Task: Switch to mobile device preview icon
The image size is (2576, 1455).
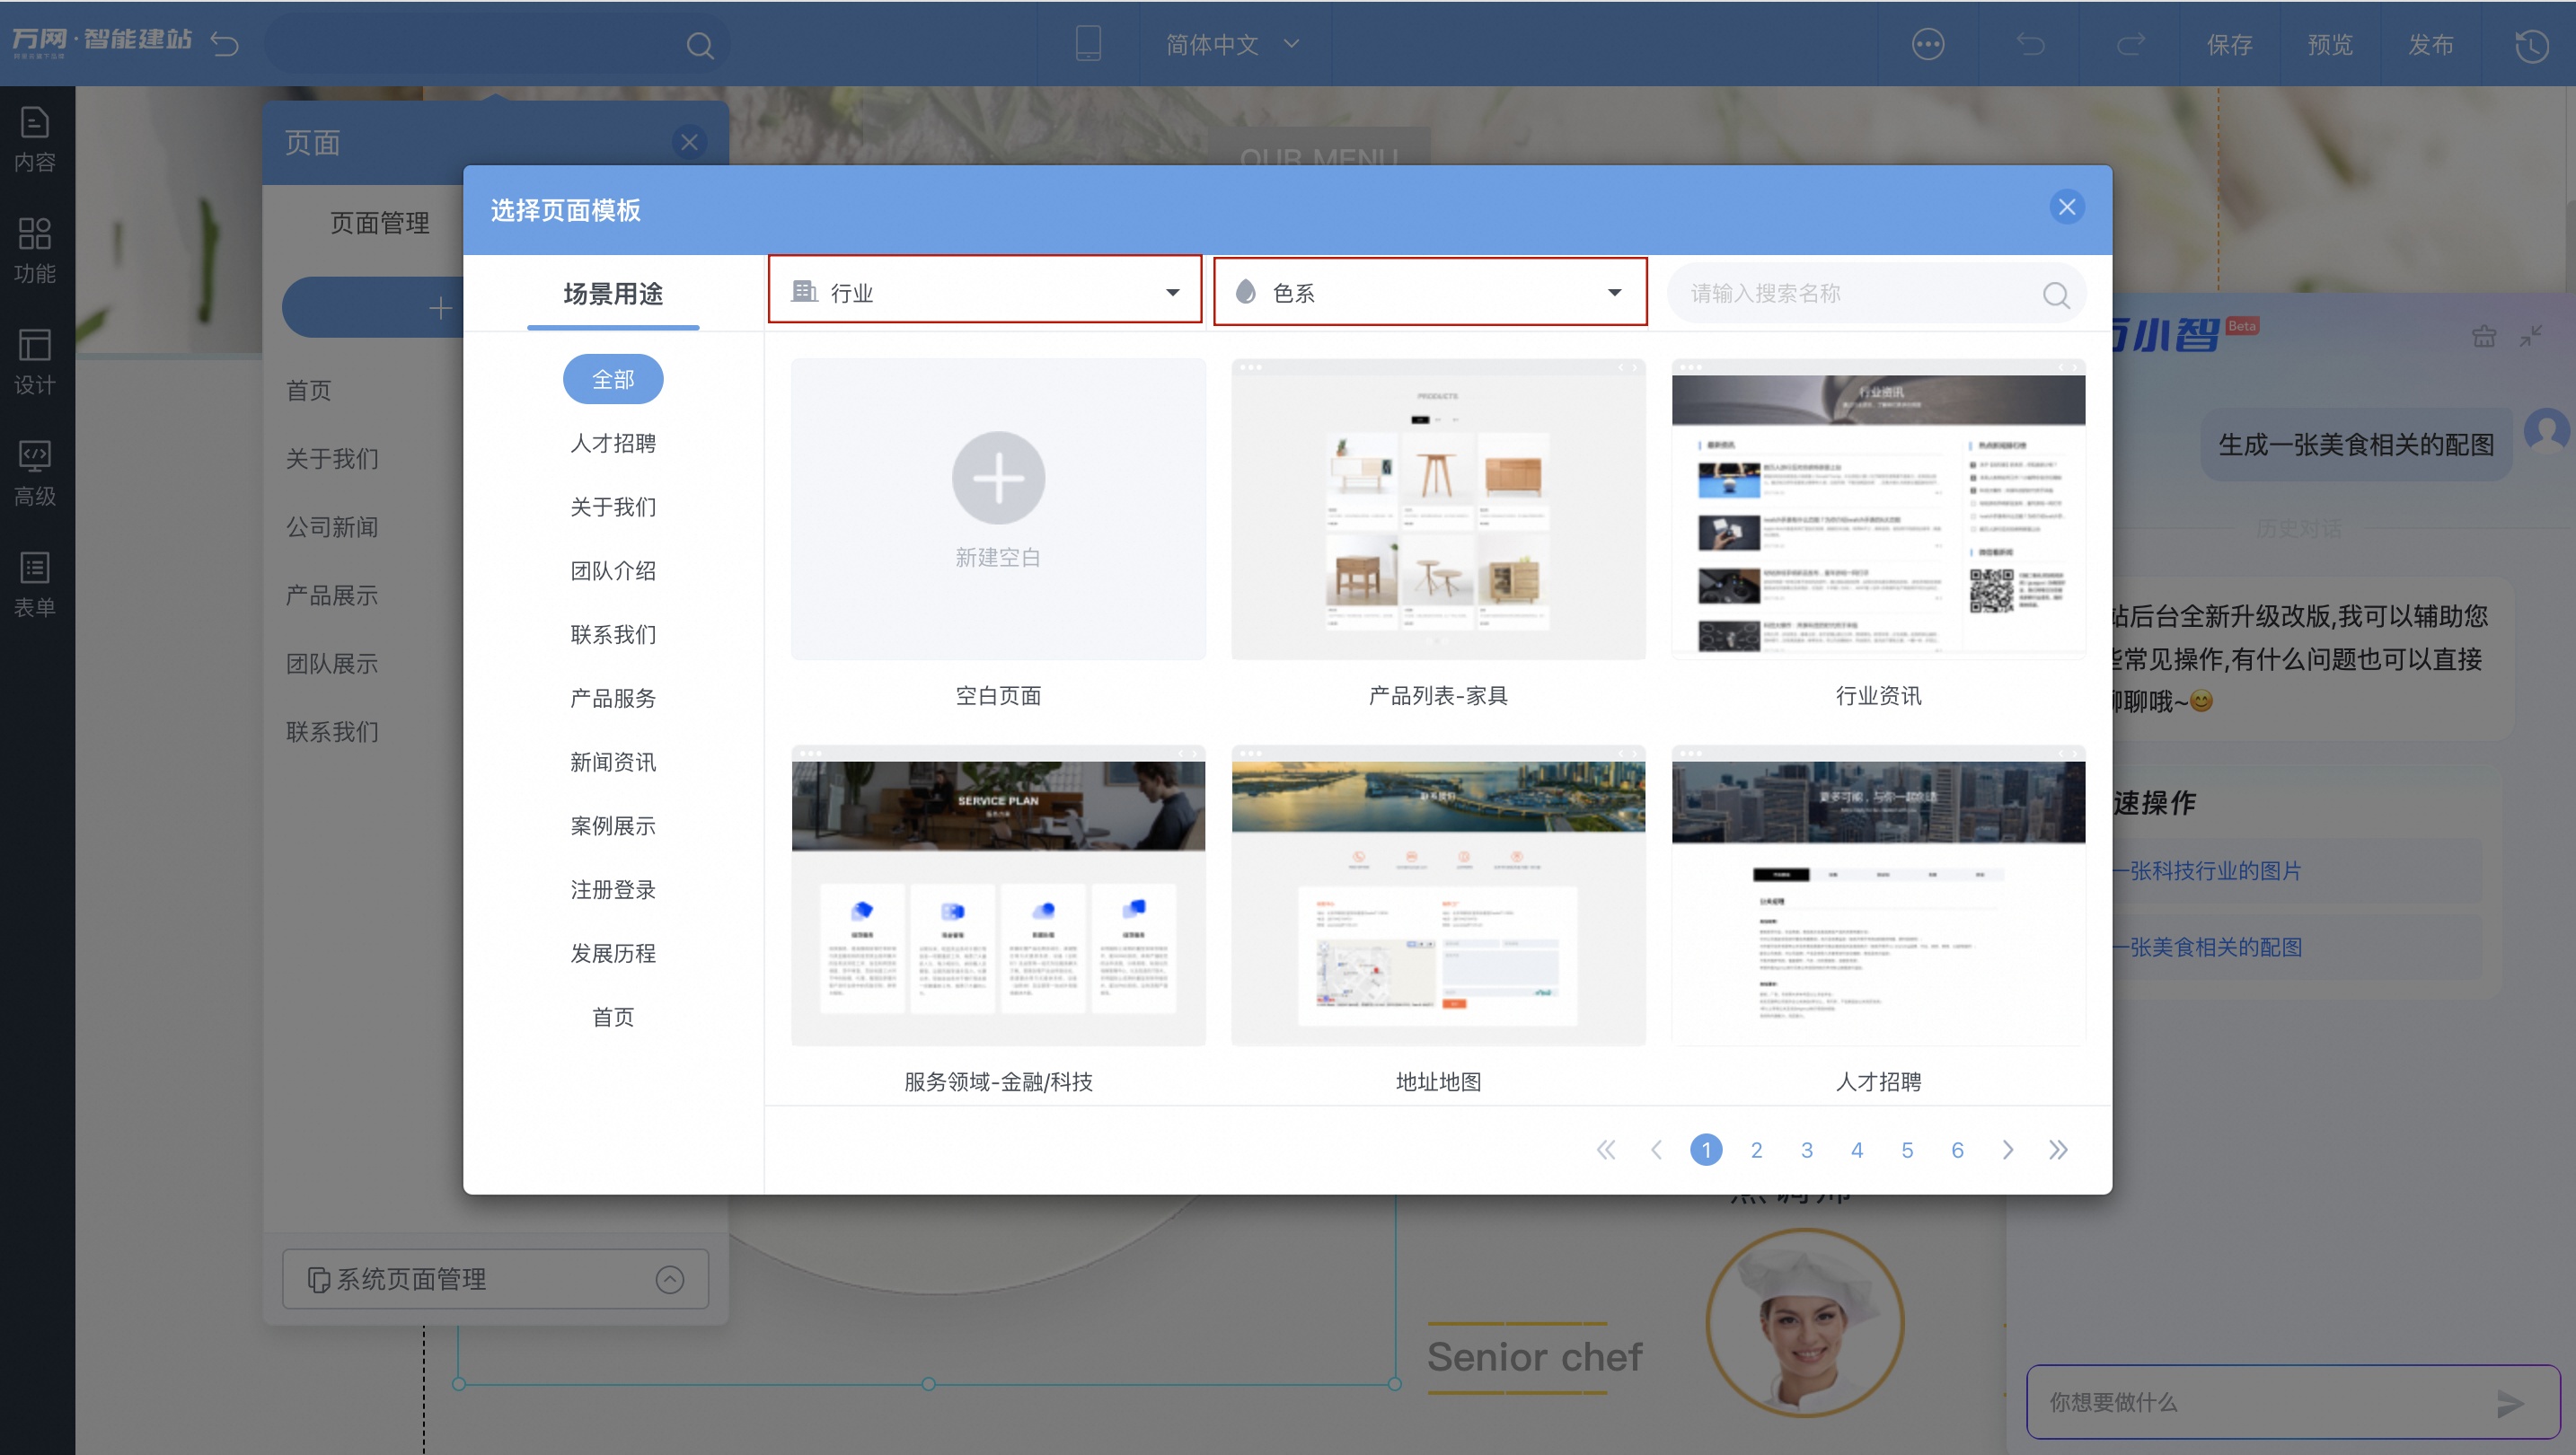Action: coord(1088,43)
